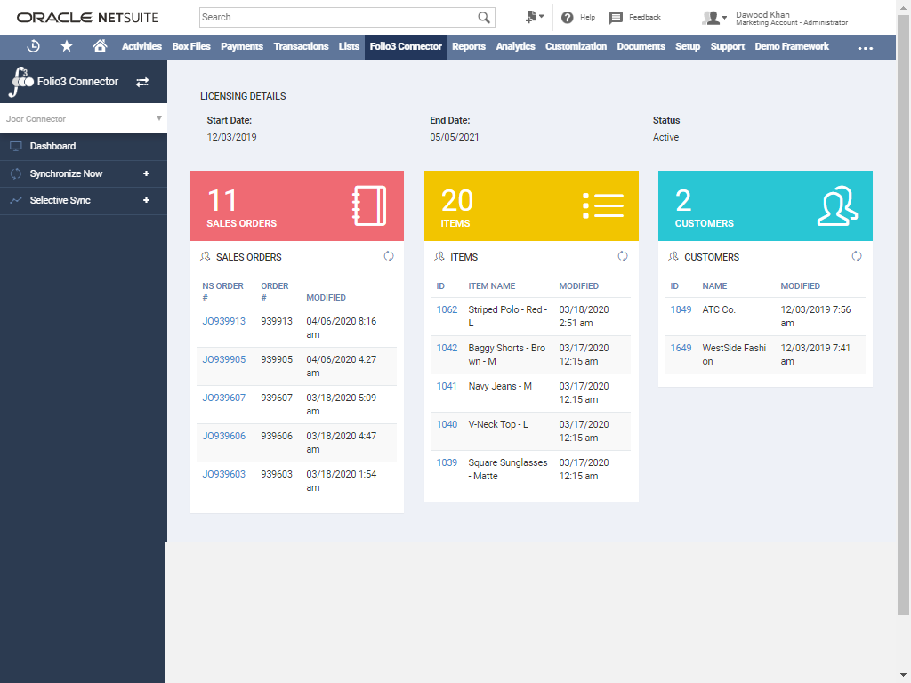Viewport: 911px width, 683px height.
Task: Click the Dashboard monitor icon
Action: (x=16, y=147)
